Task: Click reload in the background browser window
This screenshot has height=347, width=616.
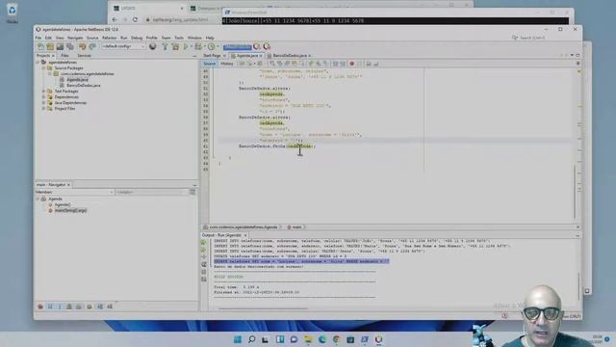Action: 135,19
